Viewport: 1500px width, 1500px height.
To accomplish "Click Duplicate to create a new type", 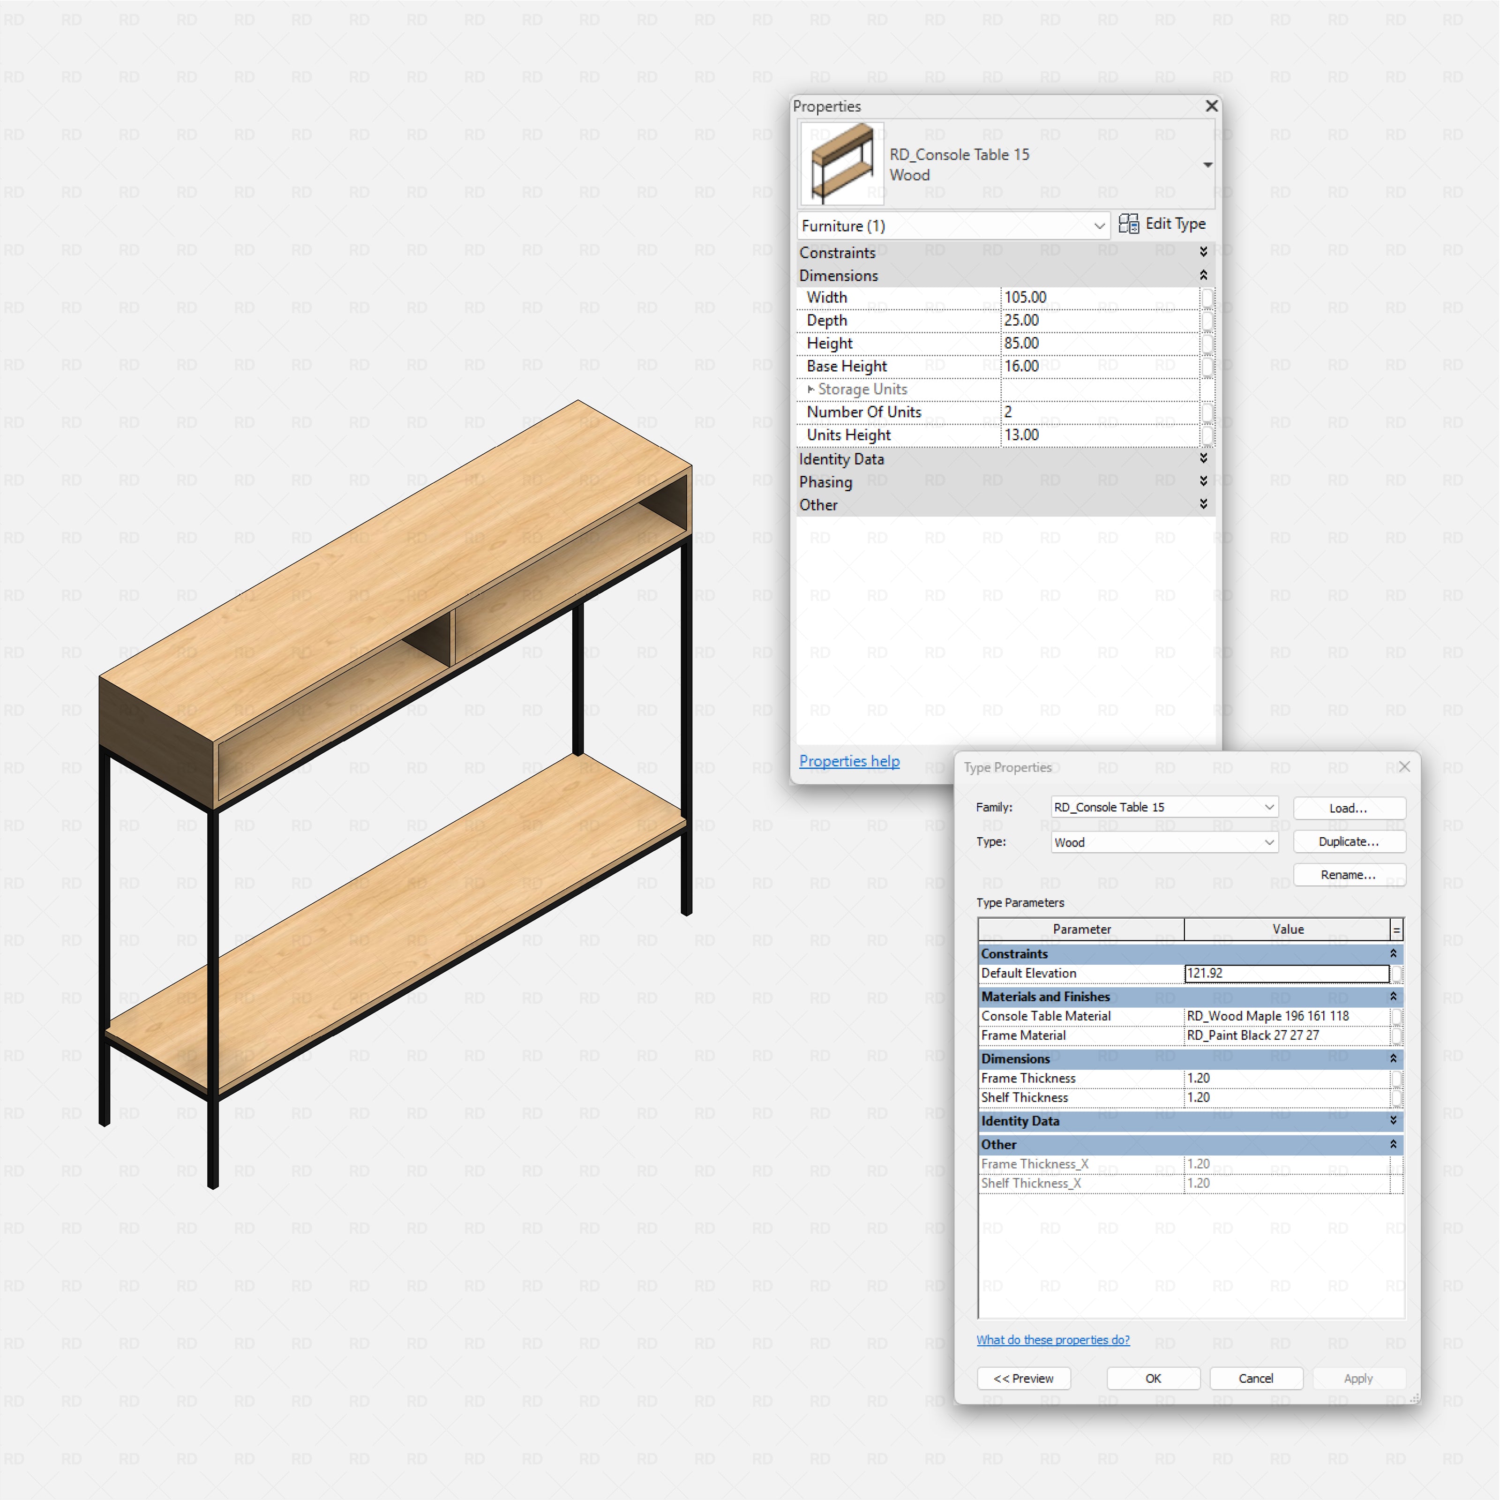I will 1349,841.
